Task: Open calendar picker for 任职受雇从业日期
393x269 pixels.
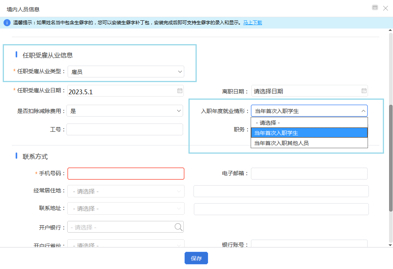Action: tap(180, 91)
